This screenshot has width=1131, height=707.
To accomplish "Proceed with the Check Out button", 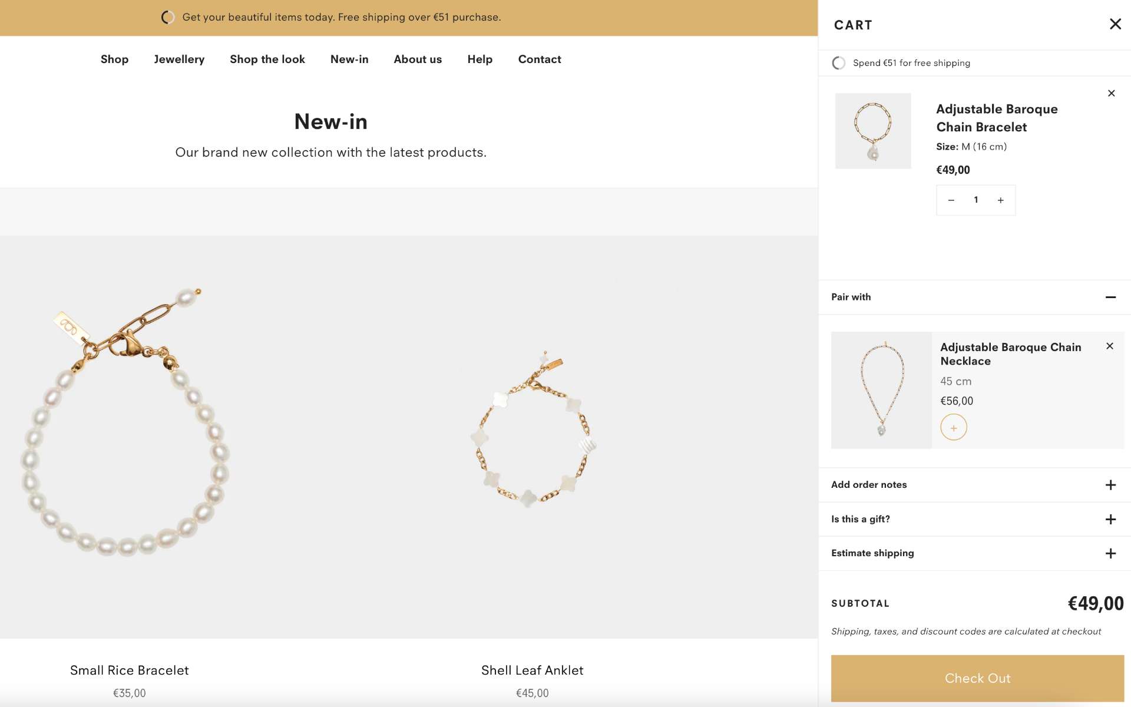I will (x=977, y=678).
